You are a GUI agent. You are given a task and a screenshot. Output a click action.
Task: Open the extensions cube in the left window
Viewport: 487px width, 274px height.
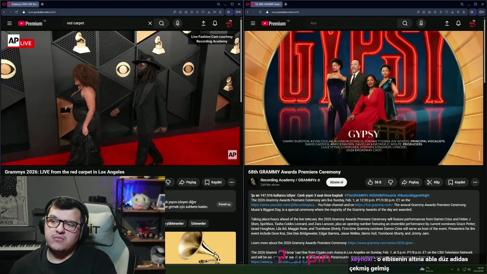tap(228, 12)
